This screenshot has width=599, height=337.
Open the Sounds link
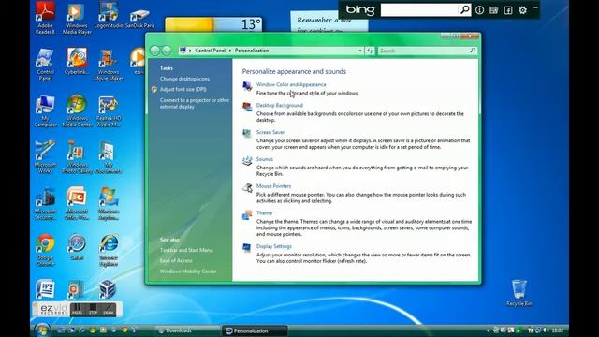[264, 159]
